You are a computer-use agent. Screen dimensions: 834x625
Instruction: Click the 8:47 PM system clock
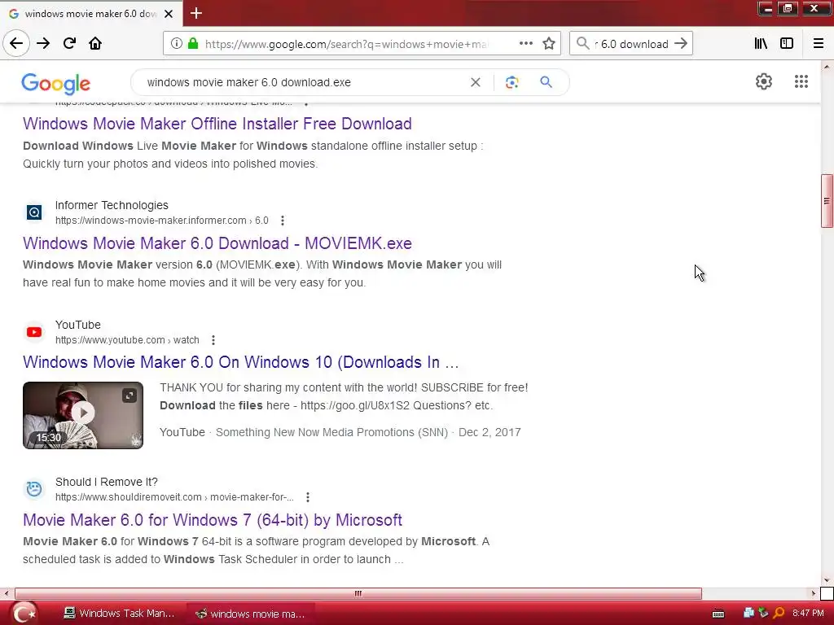point(808,614)
